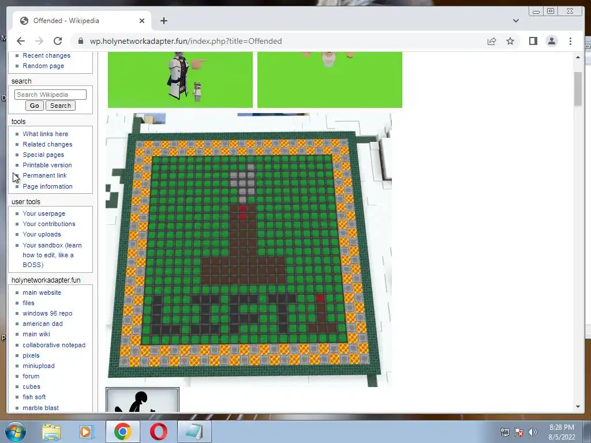Image resolution: width=591 pixels, height=443 pixels.
Task: Click the pixel-art board image
Action: click(249, 250)
